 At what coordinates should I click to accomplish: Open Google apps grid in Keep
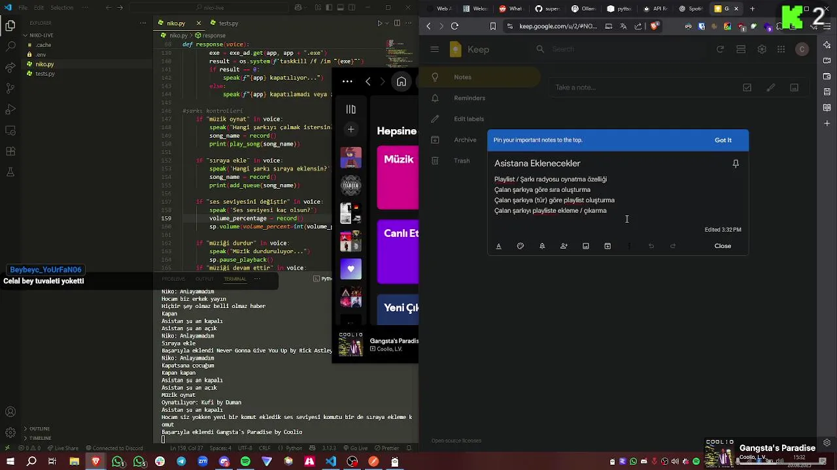[x=781, y=49]
